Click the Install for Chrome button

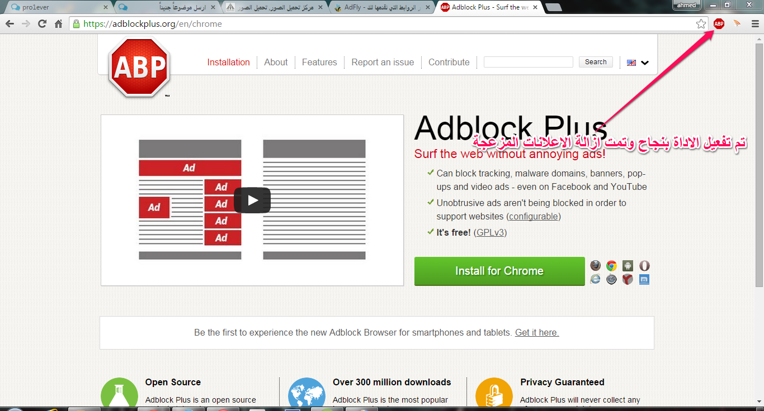coord(499,271)
